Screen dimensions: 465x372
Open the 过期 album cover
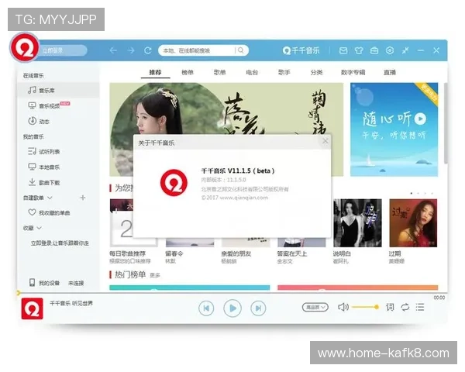(413, 222)
